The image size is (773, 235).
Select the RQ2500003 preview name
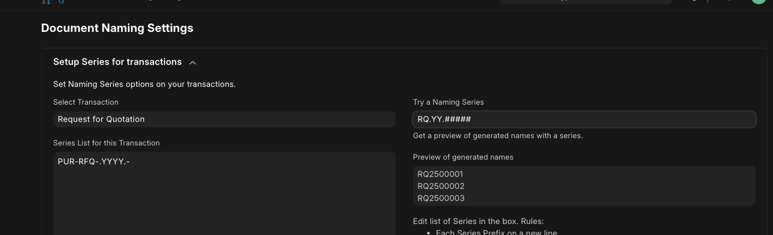tap(441, 198)
